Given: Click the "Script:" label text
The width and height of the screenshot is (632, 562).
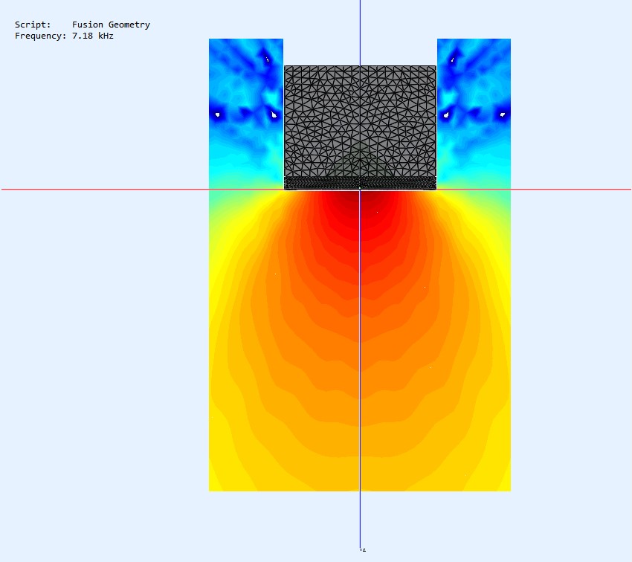Looking at the screenshot, I should [x=33, y=25].
